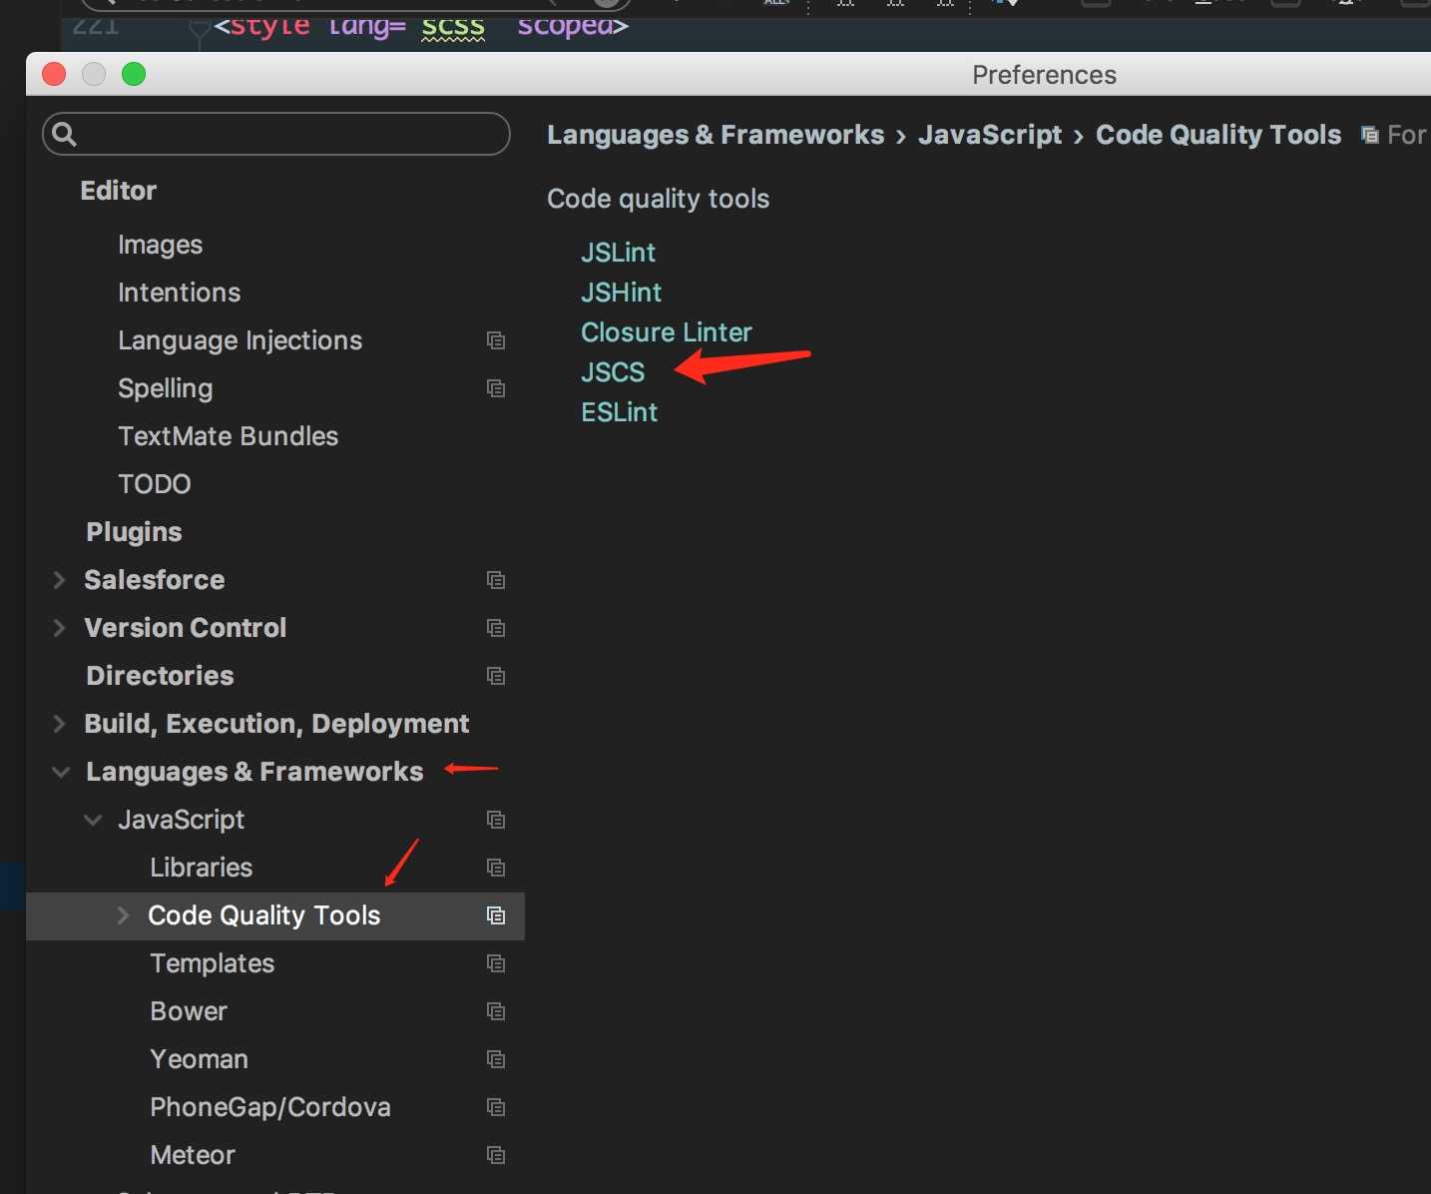Select Yeoman under JavaScript
1431x1194 pixels.
199,1059
